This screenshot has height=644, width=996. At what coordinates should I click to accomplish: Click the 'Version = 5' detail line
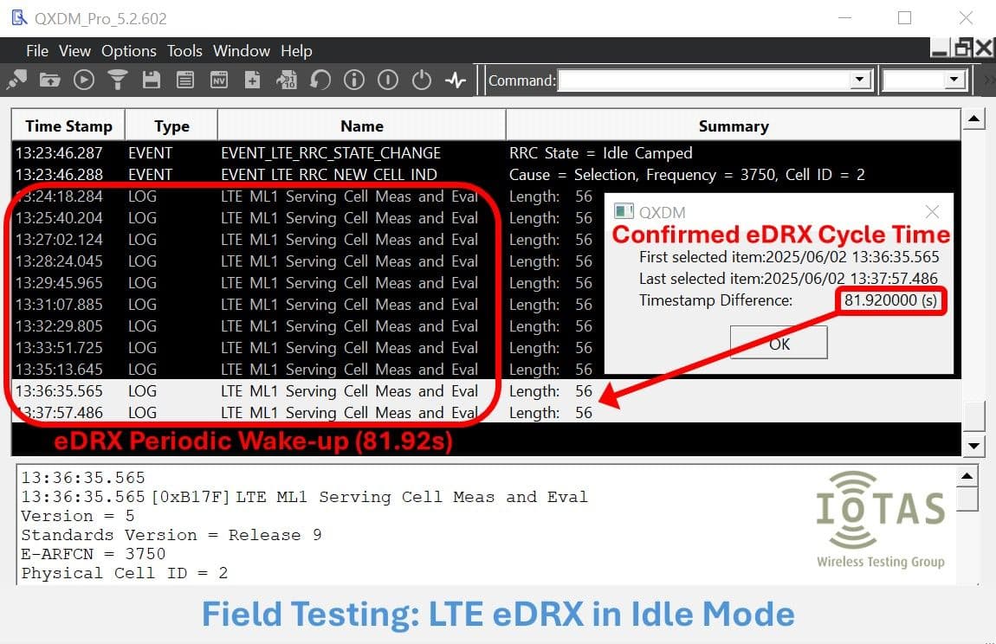tap(77, 516)
